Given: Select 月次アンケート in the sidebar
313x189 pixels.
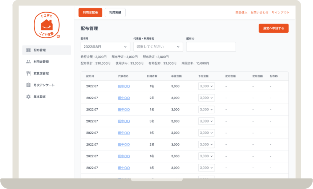Looking at the screenshot, I should pyautogui.click(x=44, y=85).
